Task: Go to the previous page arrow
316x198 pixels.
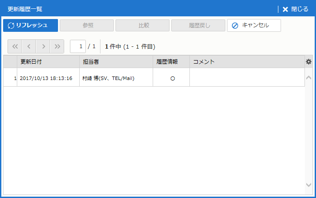Action: pos(29,46)
